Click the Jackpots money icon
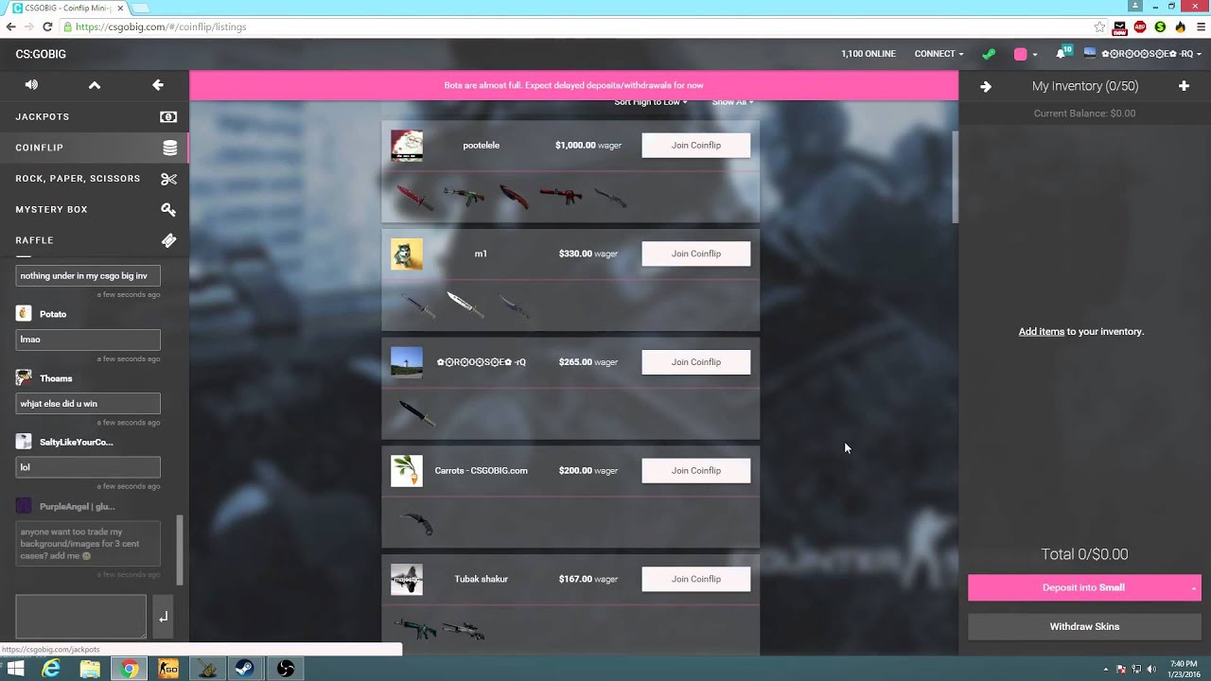 pyautogui.click(x=168, y=116)
